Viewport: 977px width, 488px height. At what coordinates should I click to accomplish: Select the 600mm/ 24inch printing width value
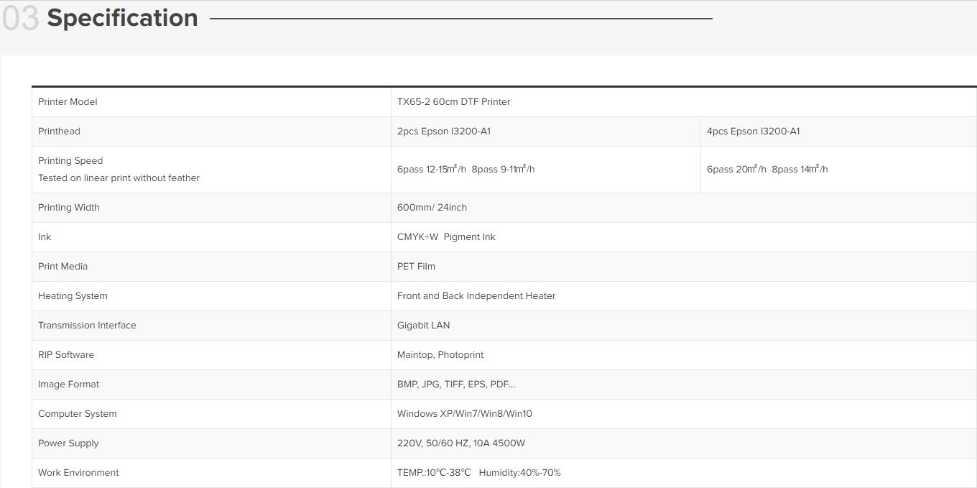pyautogui.click(x=432, y=208)
